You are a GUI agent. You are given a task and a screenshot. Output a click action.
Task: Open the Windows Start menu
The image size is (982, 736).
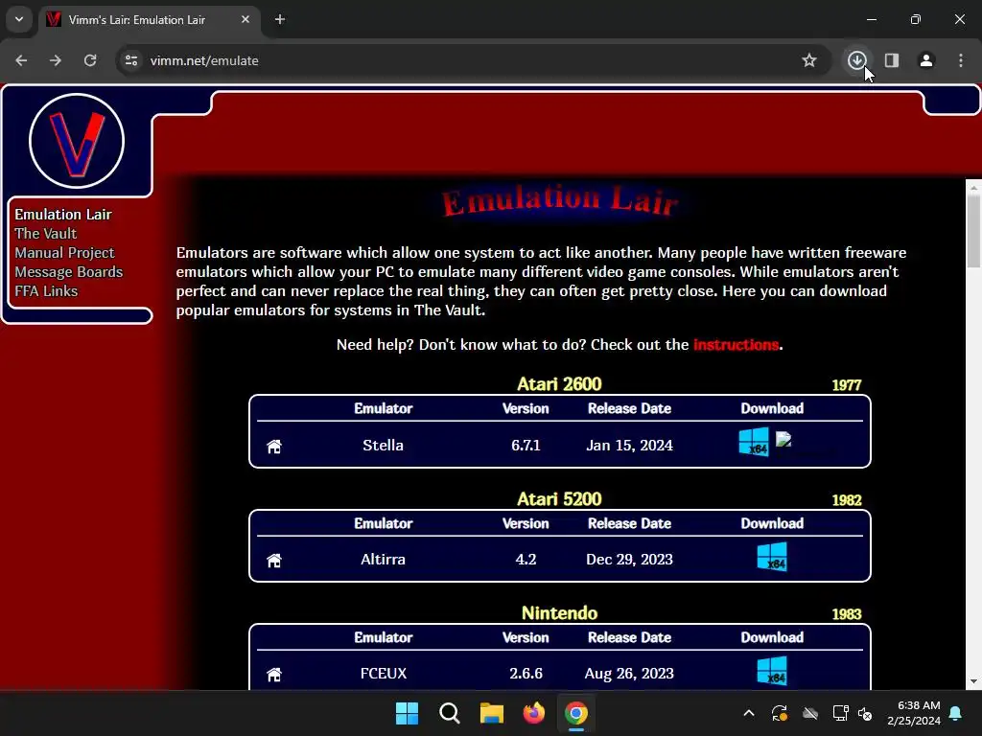coord(407,713)
